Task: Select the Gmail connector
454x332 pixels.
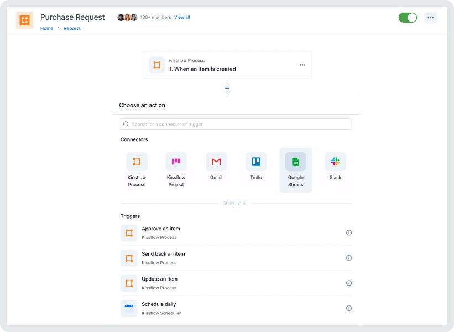Action: pos(216,167)
